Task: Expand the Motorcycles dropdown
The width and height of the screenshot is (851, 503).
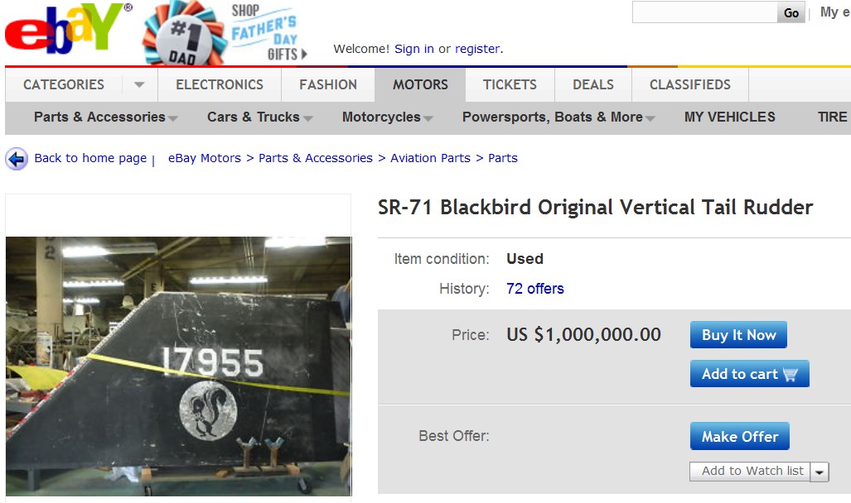Action: [429, 117]
